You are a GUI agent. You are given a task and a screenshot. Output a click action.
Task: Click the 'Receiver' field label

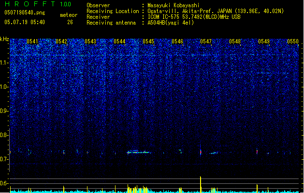pos(98,17)
